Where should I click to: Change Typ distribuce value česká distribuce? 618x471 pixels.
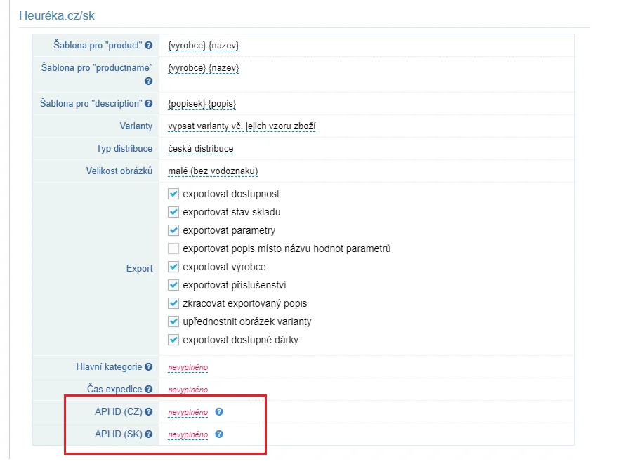(x=201, y=149)
